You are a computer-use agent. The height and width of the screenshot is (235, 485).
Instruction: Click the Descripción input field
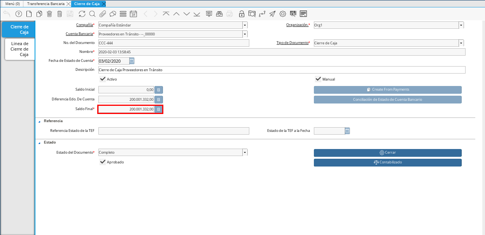282,70
